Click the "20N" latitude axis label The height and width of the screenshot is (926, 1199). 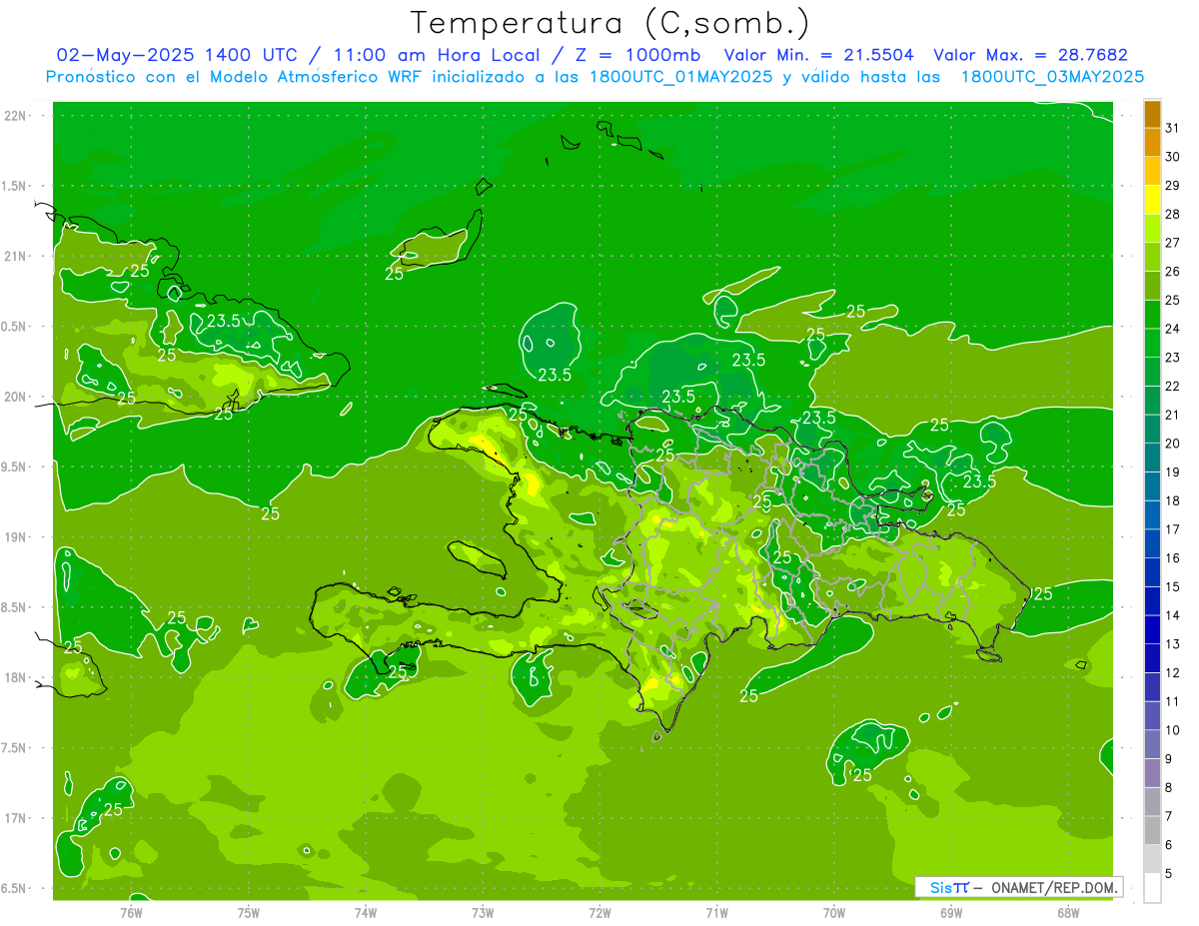coord(16,397)
